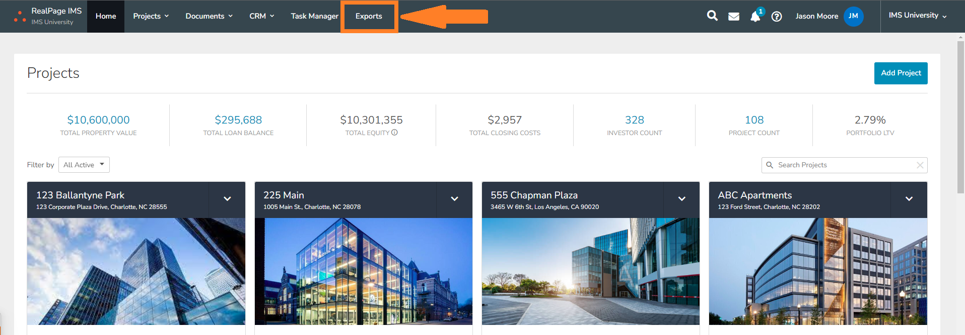Open the 225 Main project title
The height and width of the screenshot is (335, 965).
(x=284, y=195)
